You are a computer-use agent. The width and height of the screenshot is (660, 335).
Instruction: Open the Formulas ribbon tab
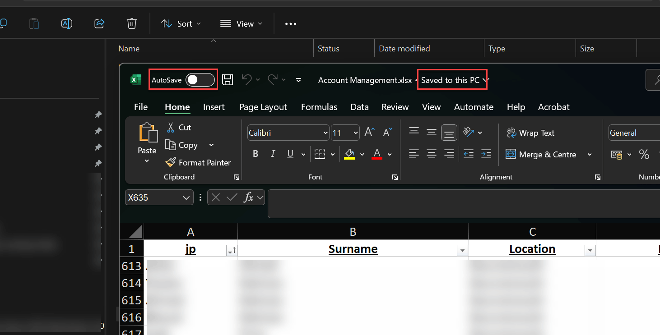pyautogui.click(x=319, y=107)
